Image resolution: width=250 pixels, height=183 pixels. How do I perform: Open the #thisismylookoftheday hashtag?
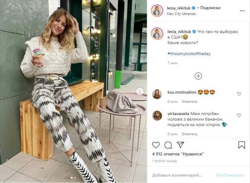tap(189, 53)
